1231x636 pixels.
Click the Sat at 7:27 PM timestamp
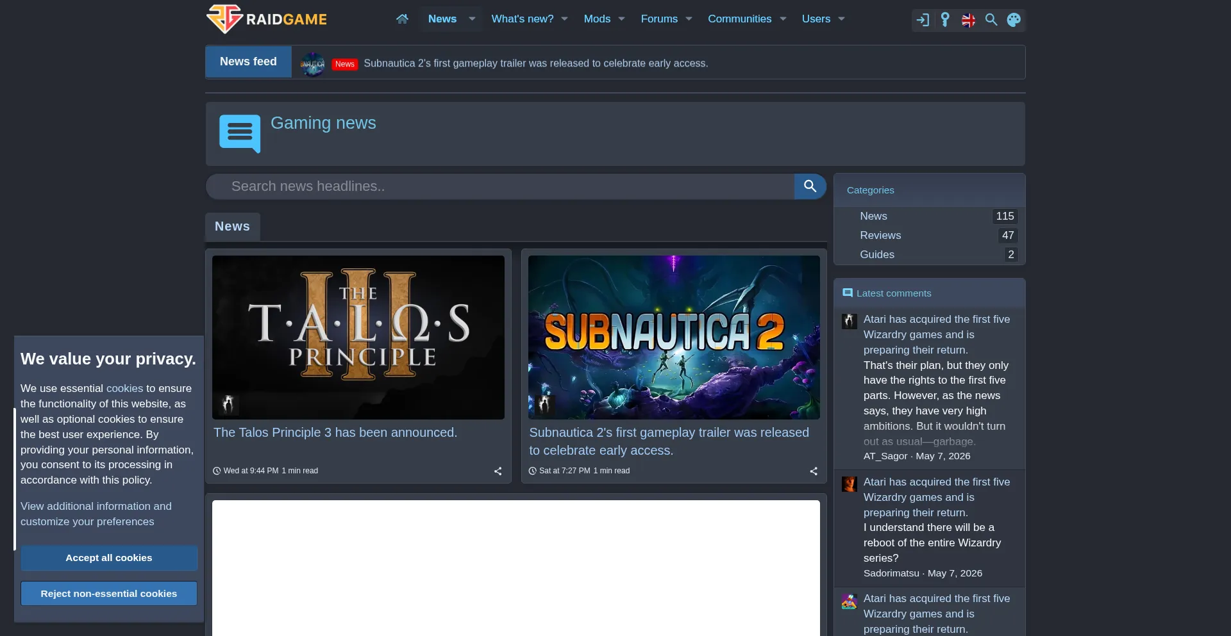(x=565, y=471)
